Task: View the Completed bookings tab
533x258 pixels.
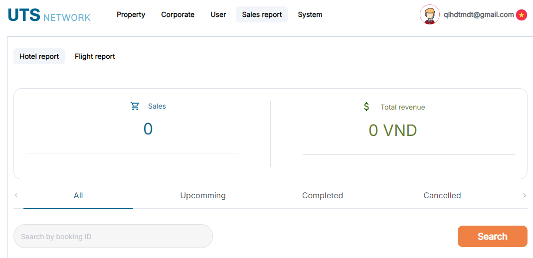Action: 323,196
